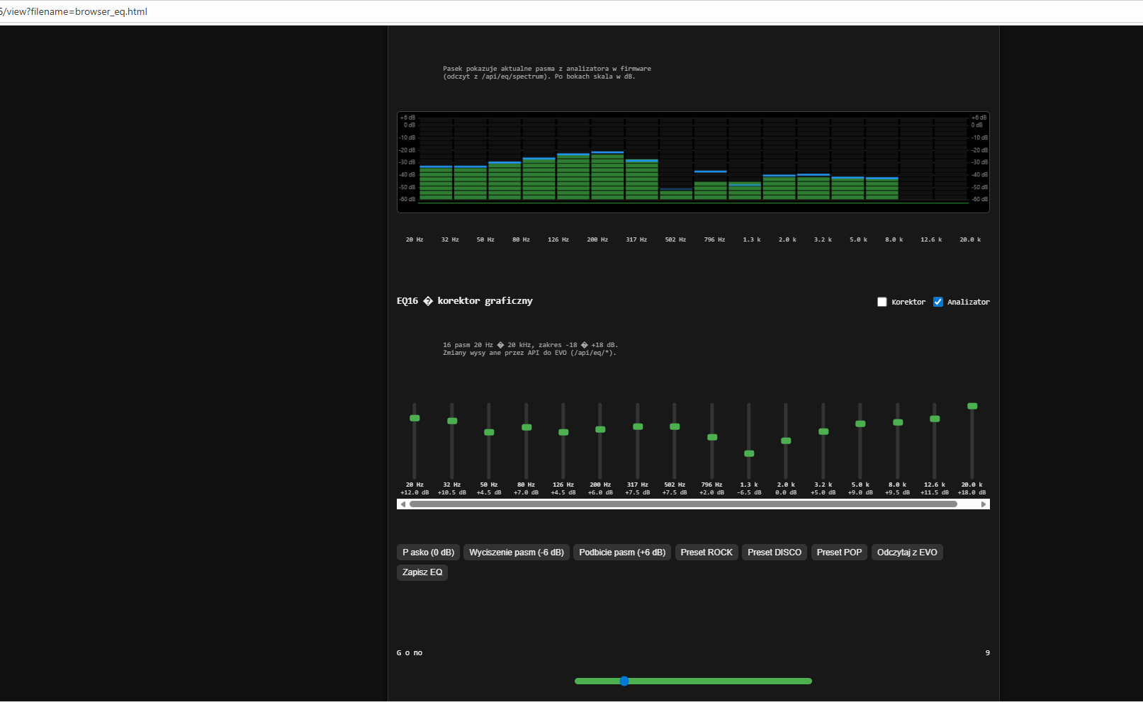
Task: Click the "Pasek pokazuje aktualne pasma" description text
Action: [x=547, y=73]
